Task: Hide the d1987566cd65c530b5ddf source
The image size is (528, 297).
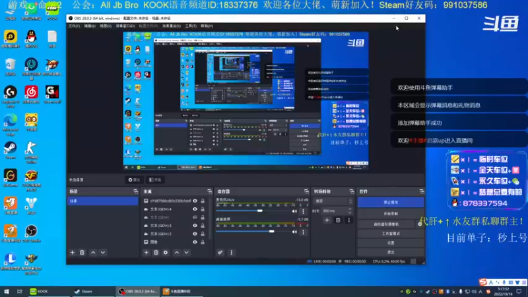Action: pyautogui.click(x=195, y=201)
